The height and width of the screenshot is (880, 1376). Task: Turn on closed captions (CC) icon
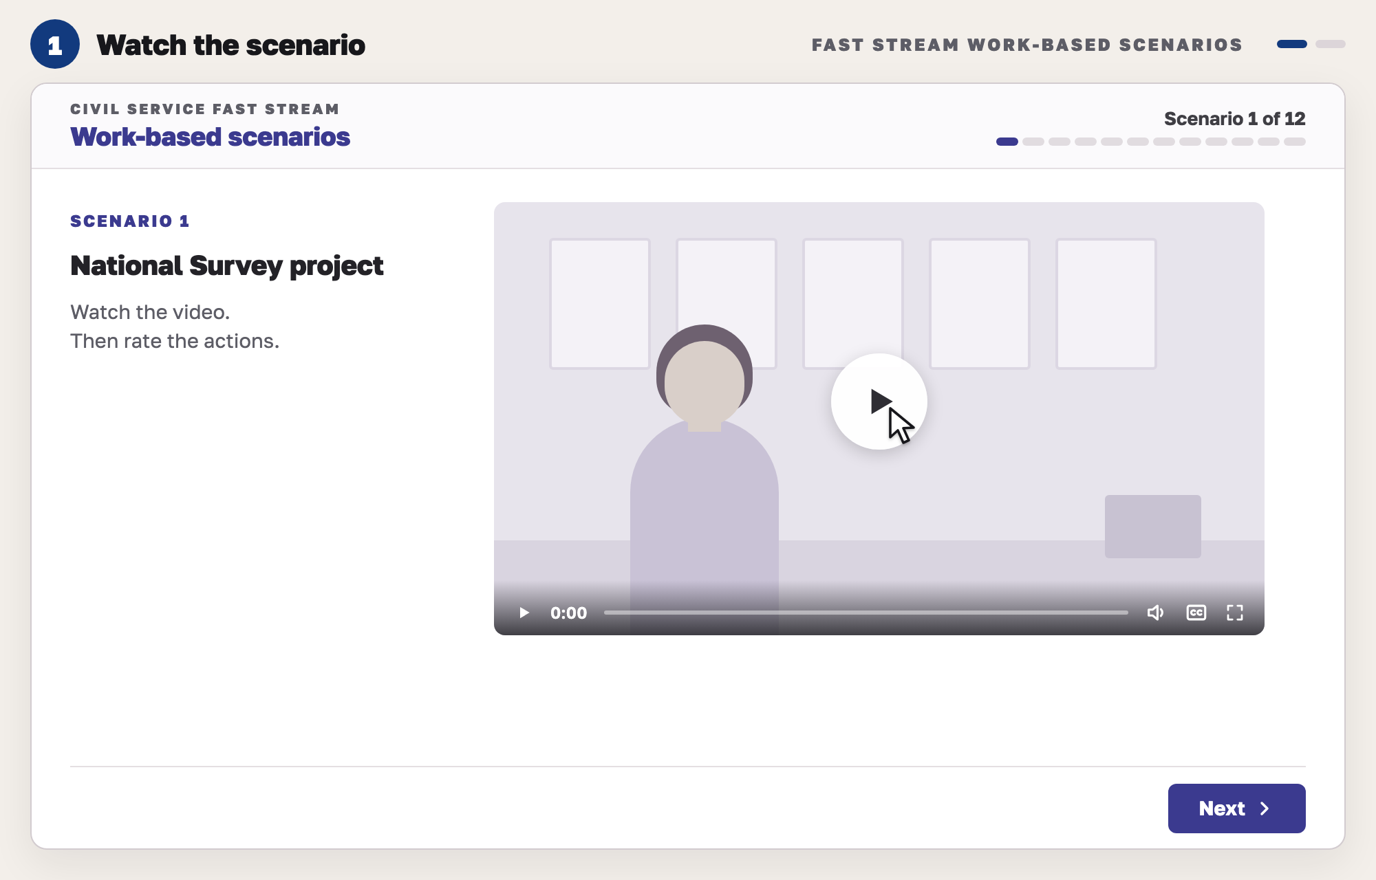coord(1196,613)
